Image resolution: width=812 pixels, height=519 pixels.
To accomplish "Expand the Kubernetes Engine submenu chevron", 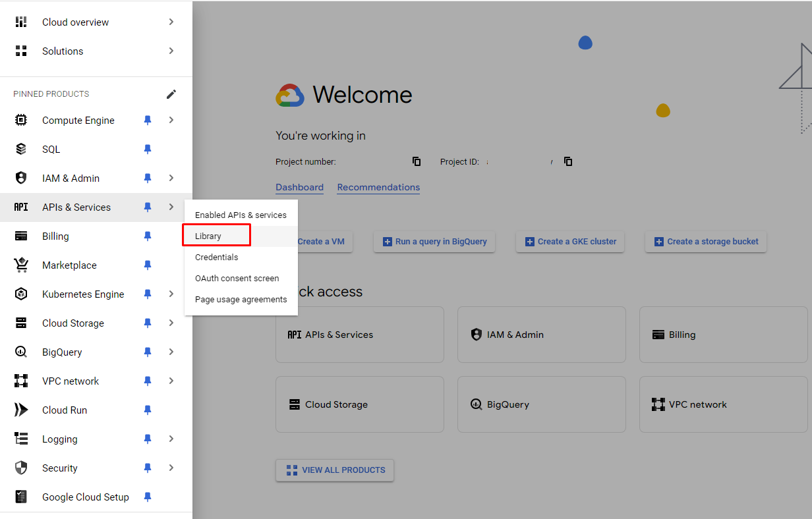I will click(171, 294).
